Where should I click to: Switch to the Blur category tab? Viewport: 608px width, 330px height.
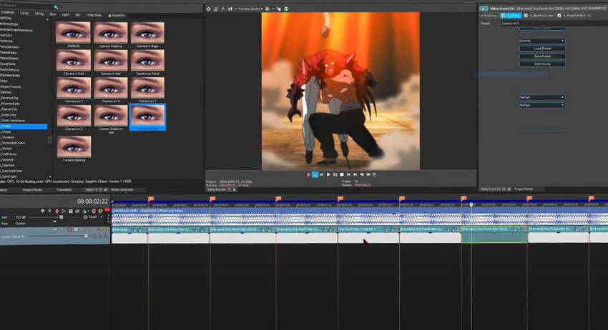click(x=53, y=14)
